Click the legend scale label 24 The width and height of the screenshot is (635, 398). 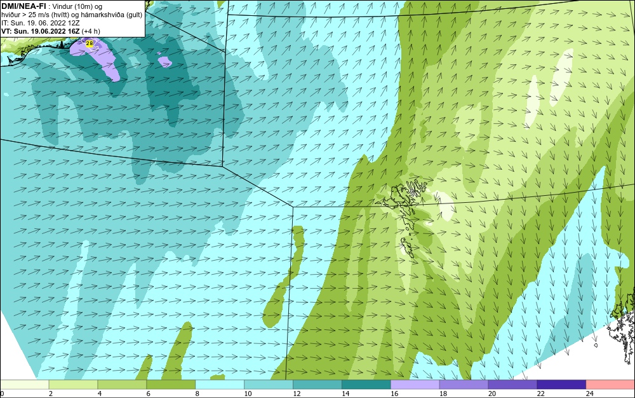(x=590, y=394)
